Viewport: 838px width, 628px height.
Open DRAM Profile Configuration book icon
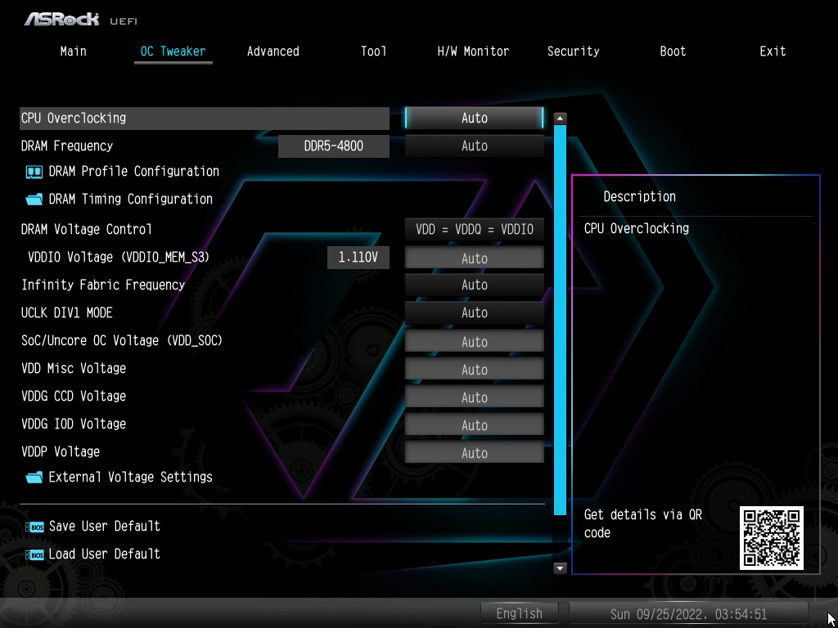[34, 172]
